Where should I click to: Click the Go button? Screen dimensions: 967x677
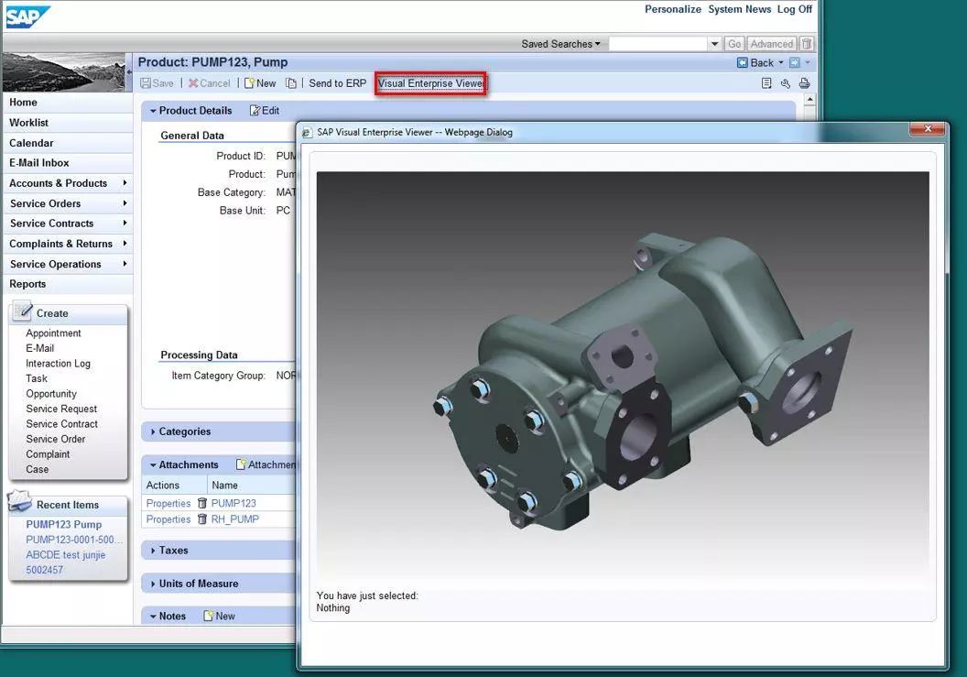pyautogui.click(x=733, y=44)
